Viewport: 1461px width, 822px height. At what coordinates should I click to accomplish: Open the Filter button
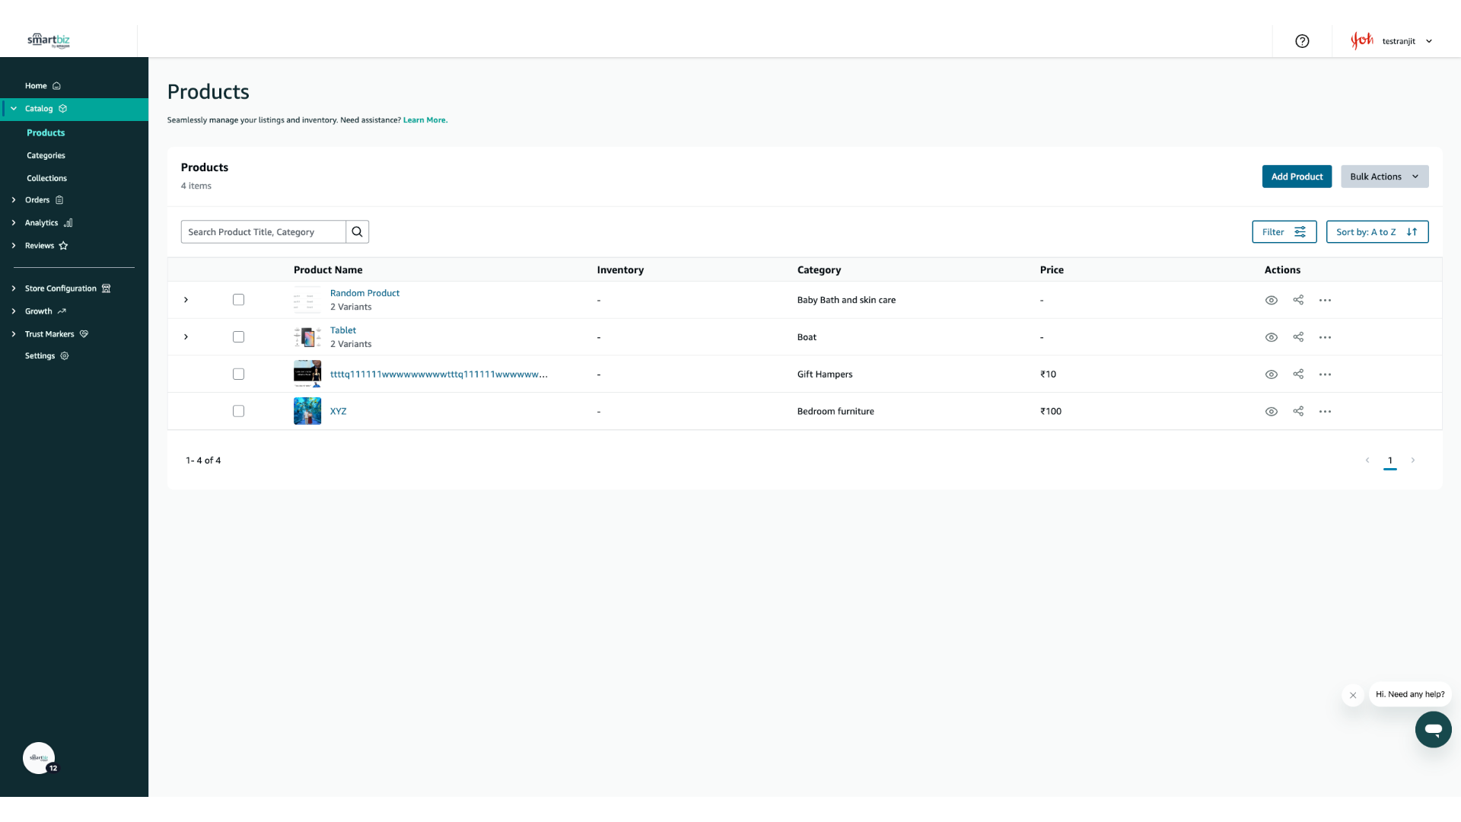point(1284,232)
